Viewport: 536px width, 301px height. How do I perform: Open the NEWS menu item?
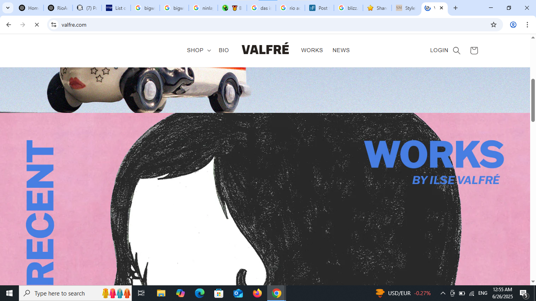point(341,50)
